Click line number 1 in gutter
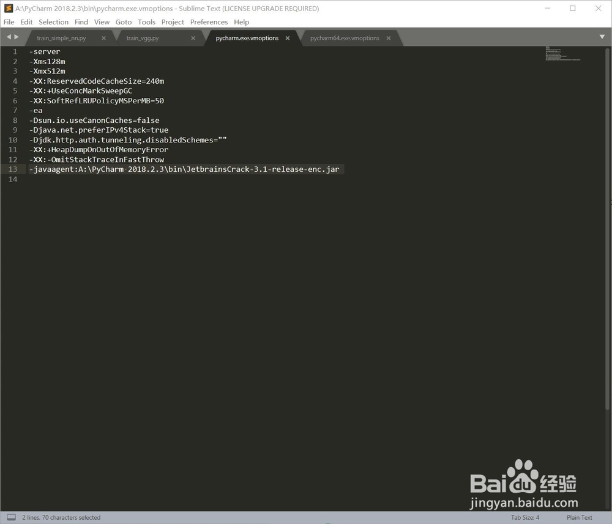The height and width of the screenshot is (524, 612). (x=15, y=51)
